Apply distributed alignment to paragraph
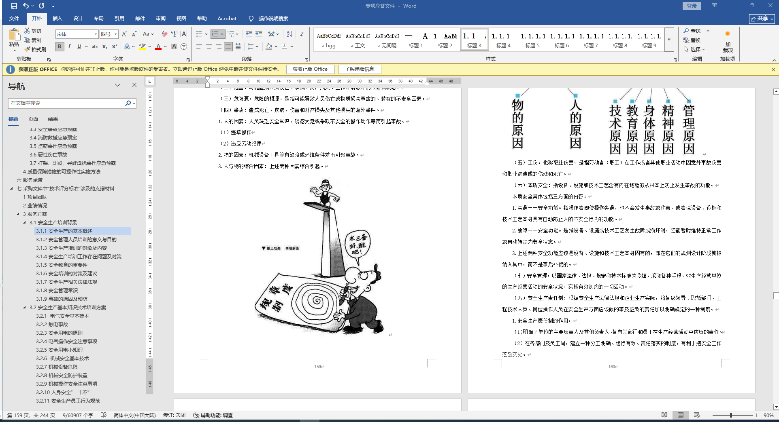The height and width of the screenshot is (422, 779). [238, 46]
